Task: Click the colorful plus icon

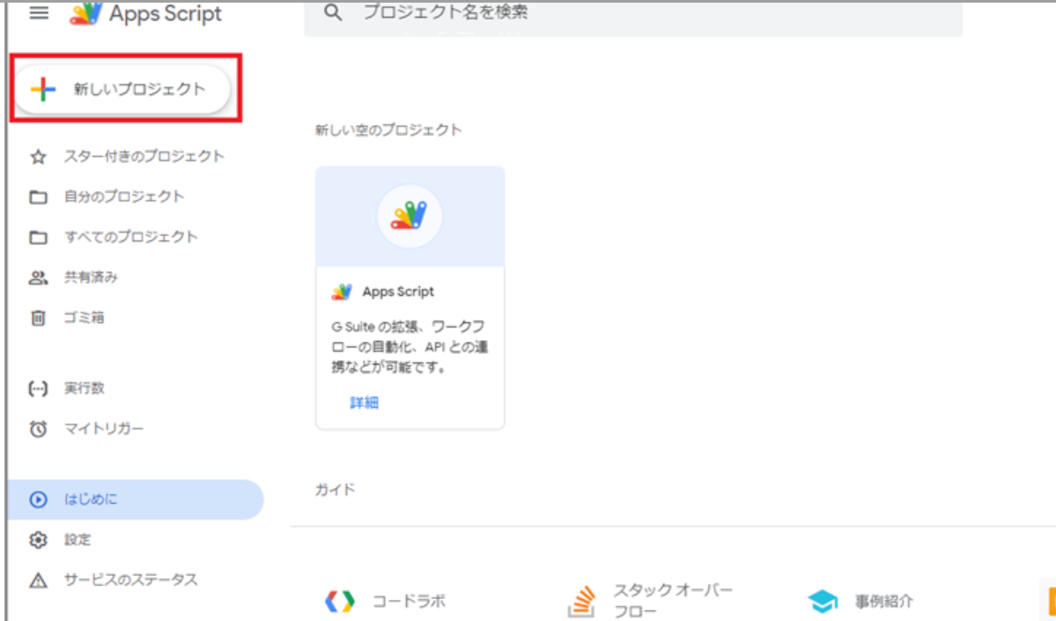Action: pyautogui.click(x=43, y=89)
